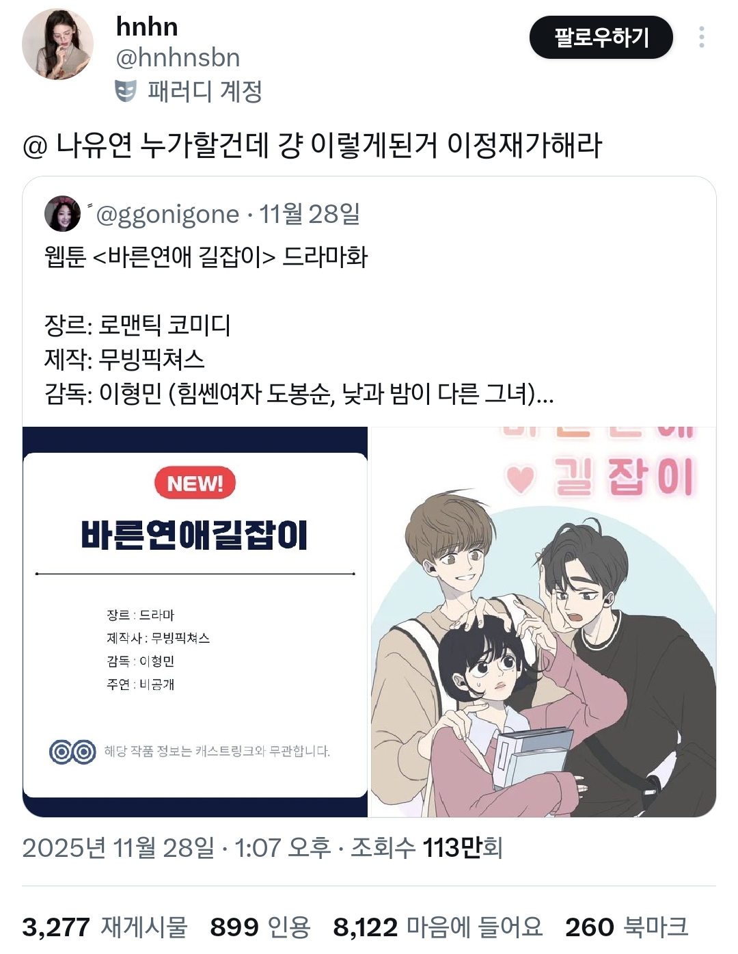This screenshot has height=954, width=738.
Task: Open the hnhn display name
Action: pyautogui.click(x=147, y=27)
